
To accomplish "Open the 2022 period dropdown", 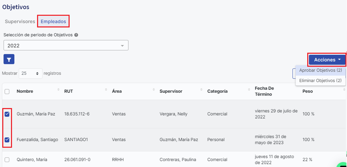I will click(66, 45).
